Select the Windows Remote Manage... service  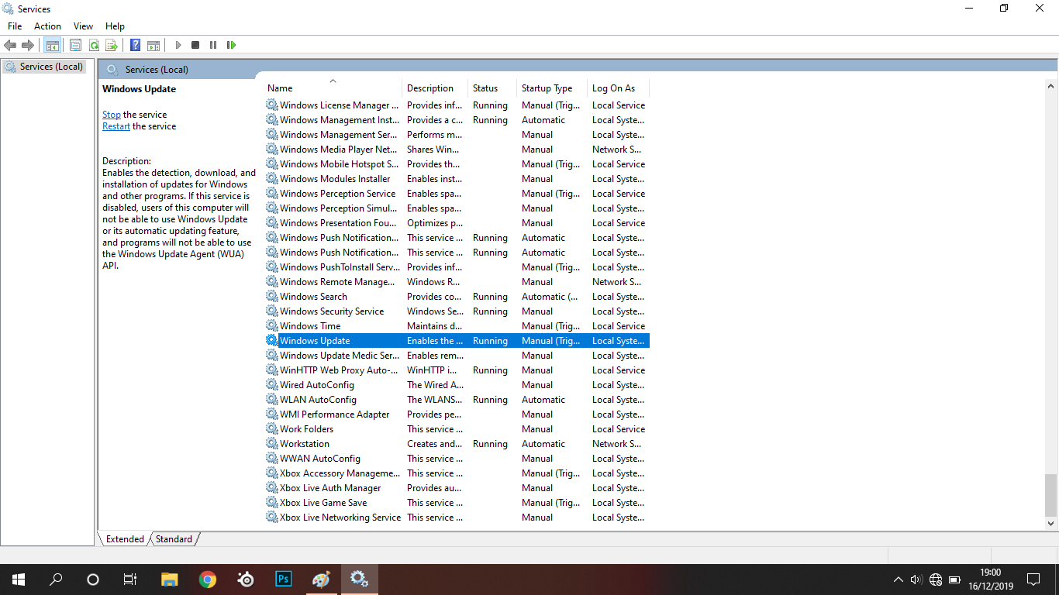click(x=457, y=282)
